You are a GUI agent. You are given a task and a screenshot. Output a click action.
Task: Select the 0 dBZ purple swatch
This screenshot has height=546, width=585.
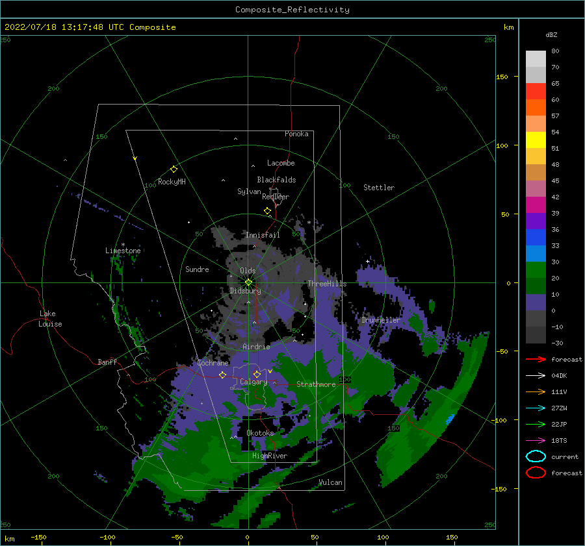coord(536,303)
